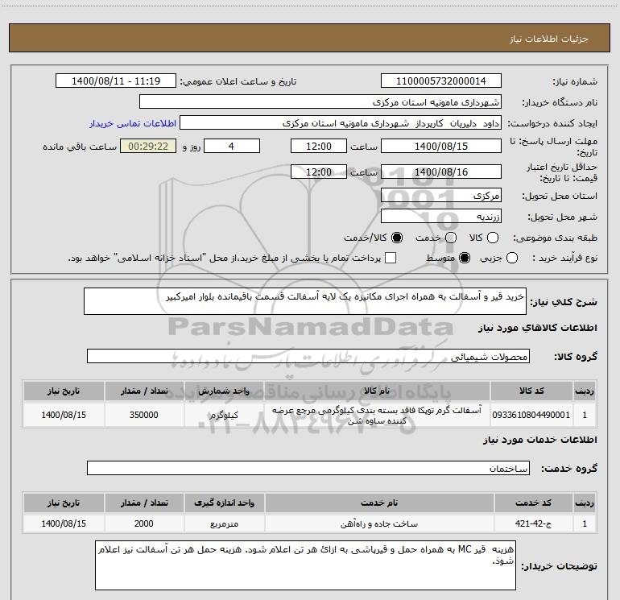The width and height of the screenshot is (620, 600).
Task: Click the واحد اندازه گیری column header
Action: [224, 503]
